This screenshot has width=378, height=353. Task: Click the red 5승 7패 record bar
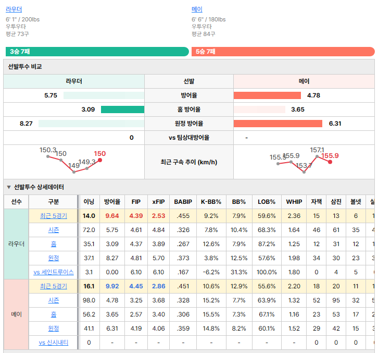click(283, 52)
